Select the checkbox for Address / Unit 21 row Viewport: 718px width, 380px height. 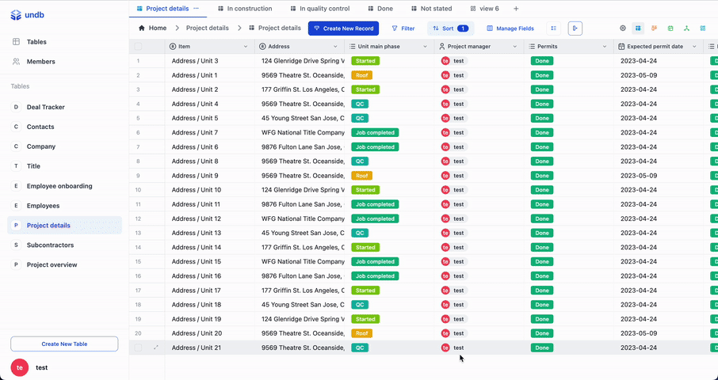pos(138,348)
